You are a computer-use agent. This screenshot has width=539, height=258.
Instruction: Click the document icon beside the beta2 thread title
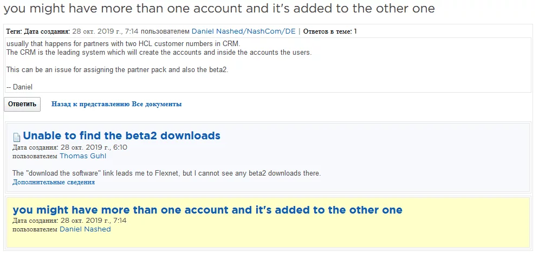pyautogui.click(x=17, y=137)
